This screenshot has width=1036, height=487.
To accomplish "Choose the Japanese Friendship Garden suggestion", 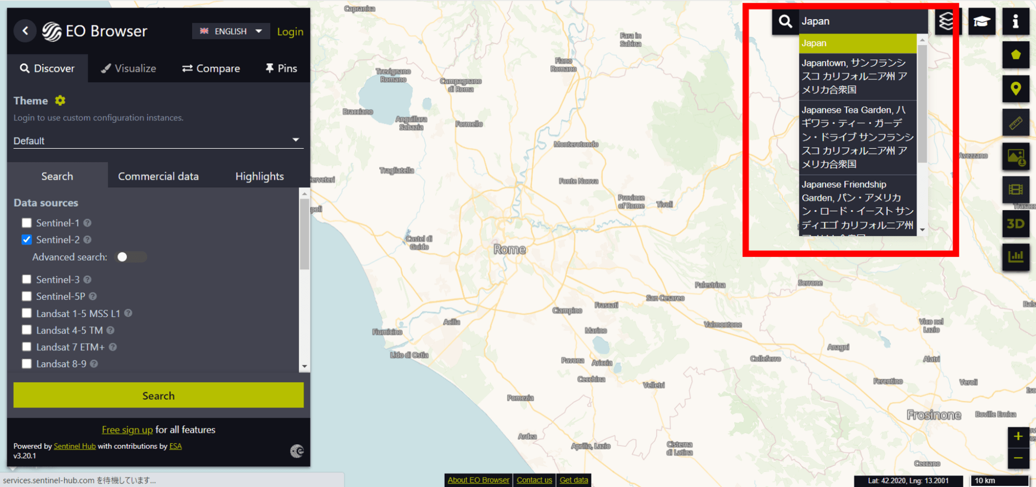I will [858, 206].
